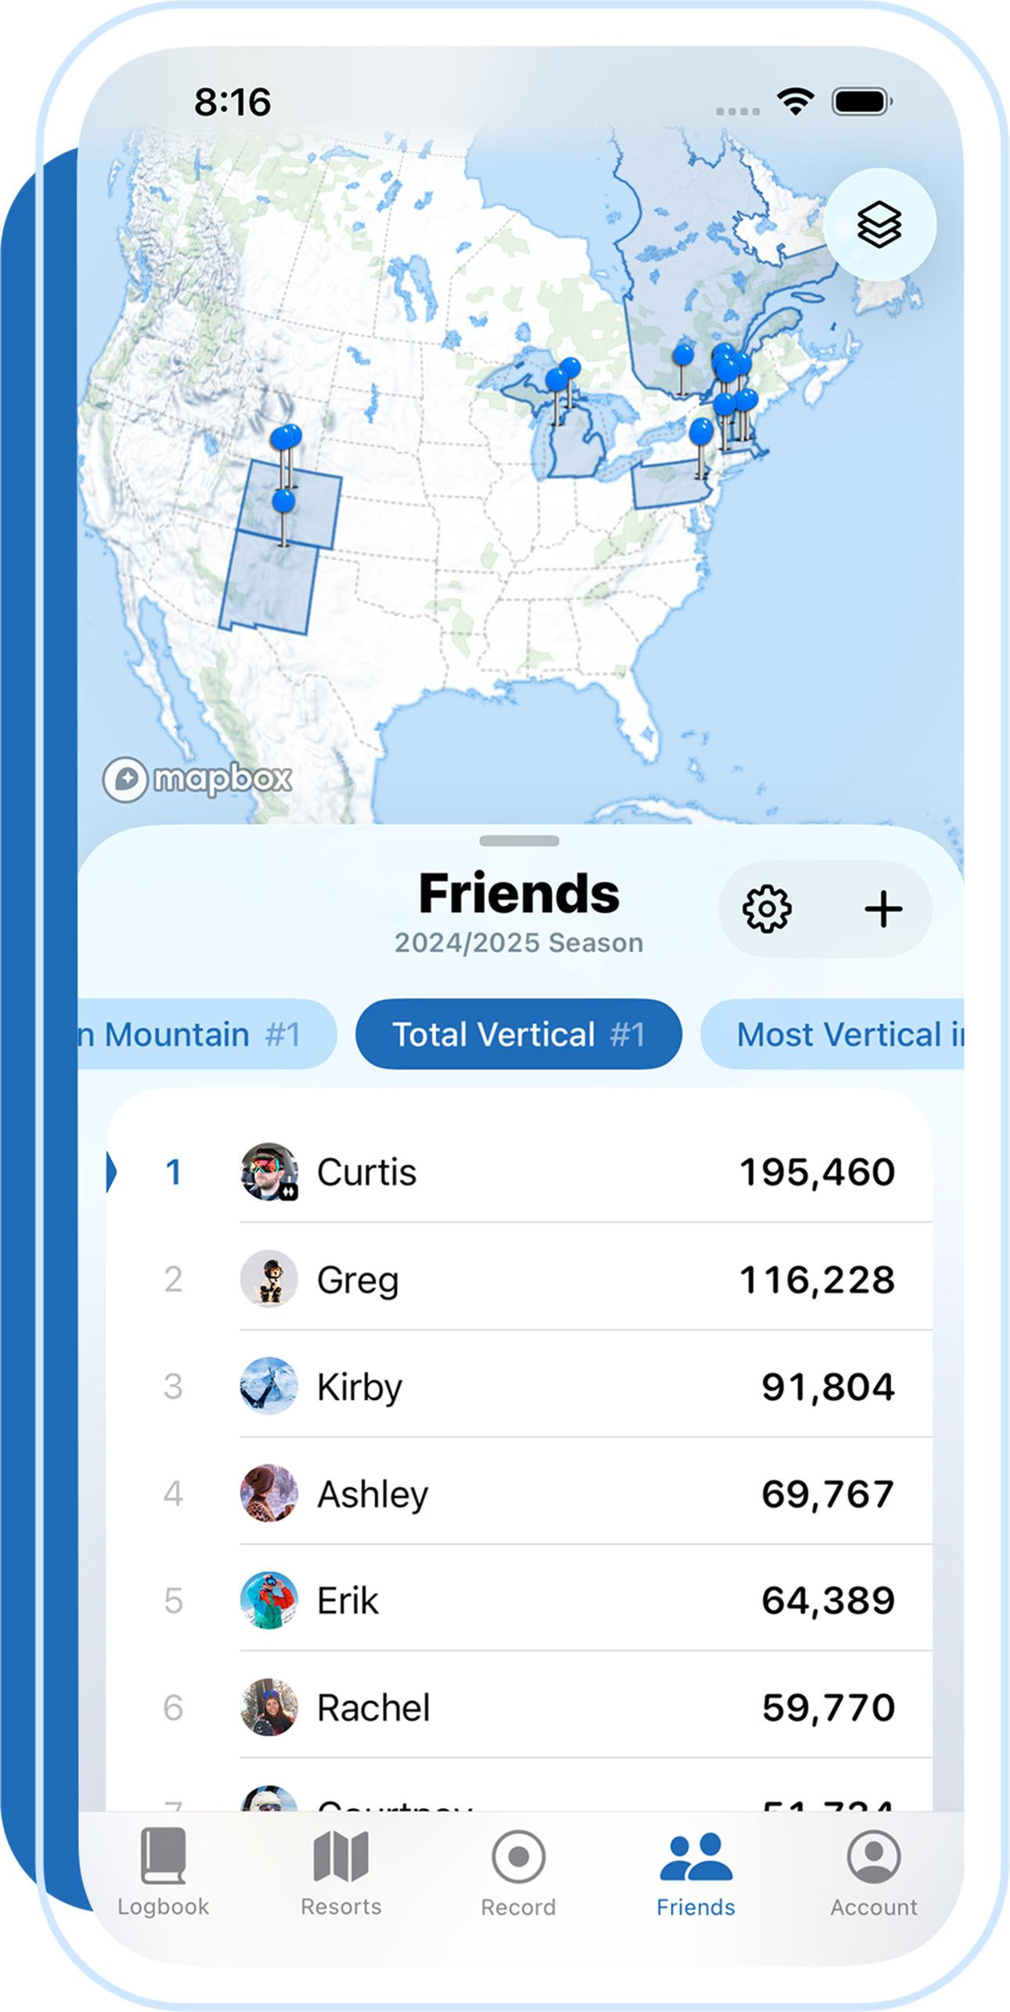This screenshot has width=1010, height=2012.
Task: Tap the plus icon to add friend
Action: click(883, 909)
